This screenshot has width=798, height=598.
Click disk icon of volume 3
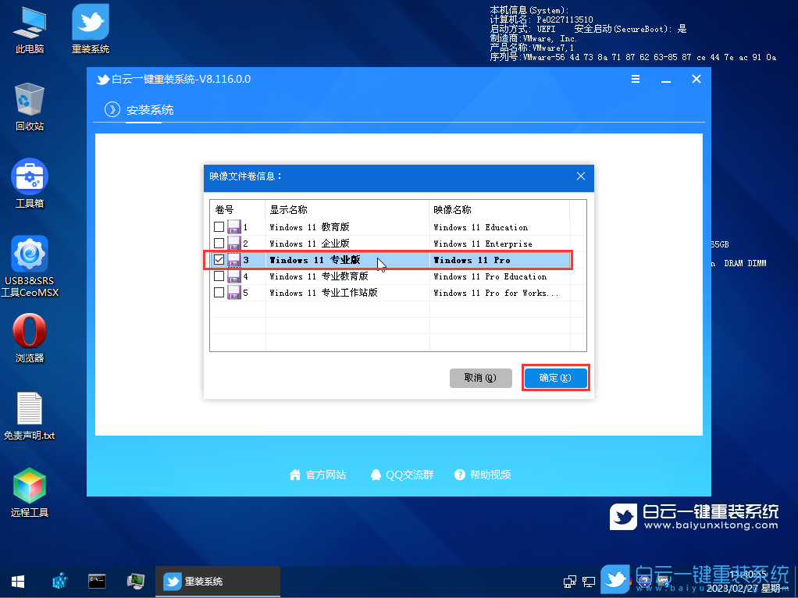pyautogui.click(x=233, y=259)
